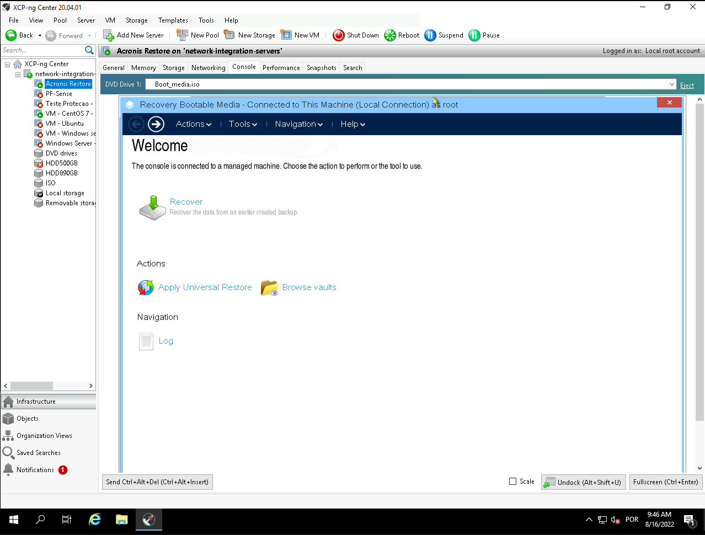The image size is (705, 535).
Task: Click the green Pause icon
Action: (474, 35)
